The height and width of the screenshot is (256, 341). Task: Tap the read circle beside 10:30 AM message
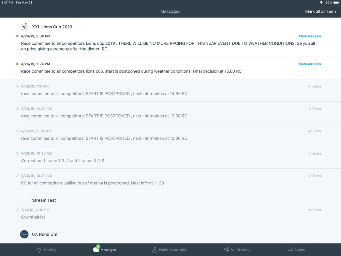point(17,154)
